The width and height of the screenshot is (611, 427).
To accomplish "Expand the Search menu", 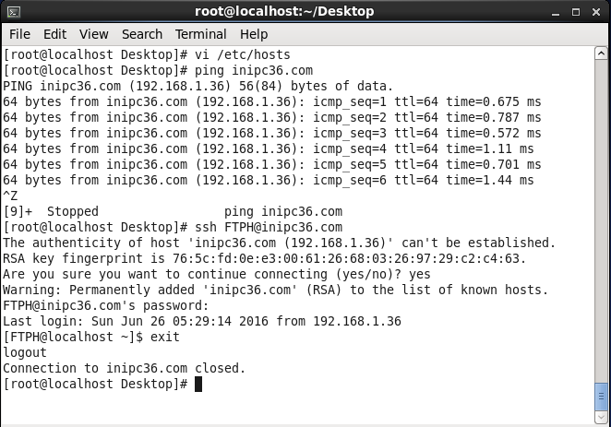I will [141, 34].
